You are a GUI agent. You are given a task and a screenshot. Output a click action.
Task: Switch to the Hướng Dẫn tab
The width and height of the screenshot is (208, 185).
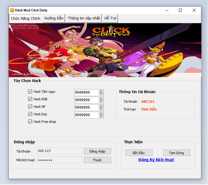click(54, 18)
